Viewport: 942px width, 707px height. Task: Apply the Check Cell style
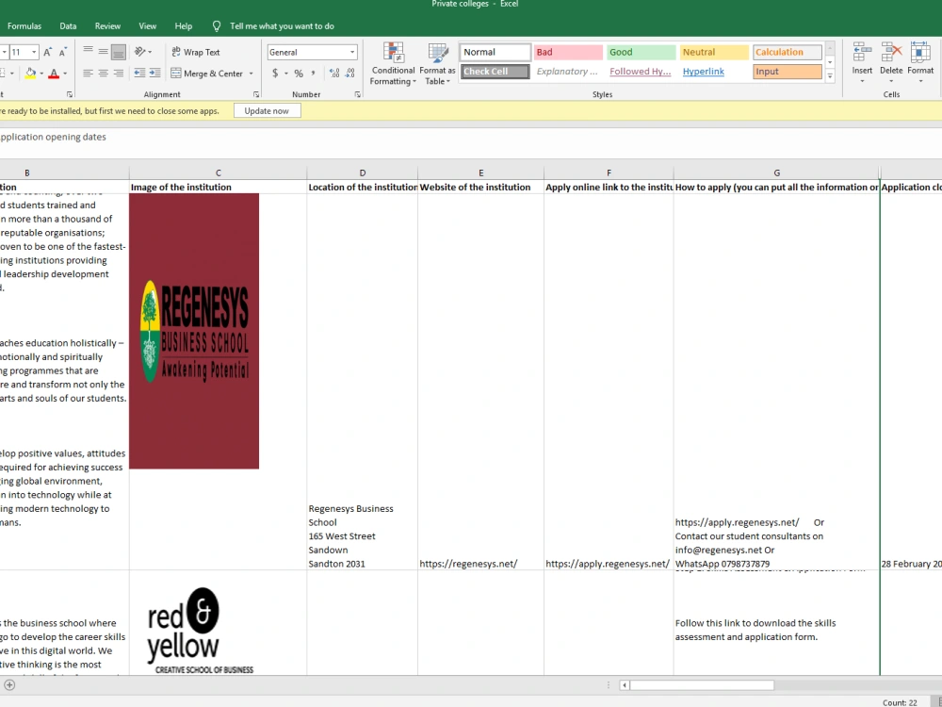495,72
